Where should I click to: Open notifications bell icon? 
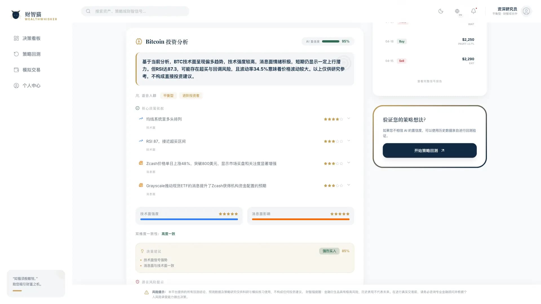point(474,11)
